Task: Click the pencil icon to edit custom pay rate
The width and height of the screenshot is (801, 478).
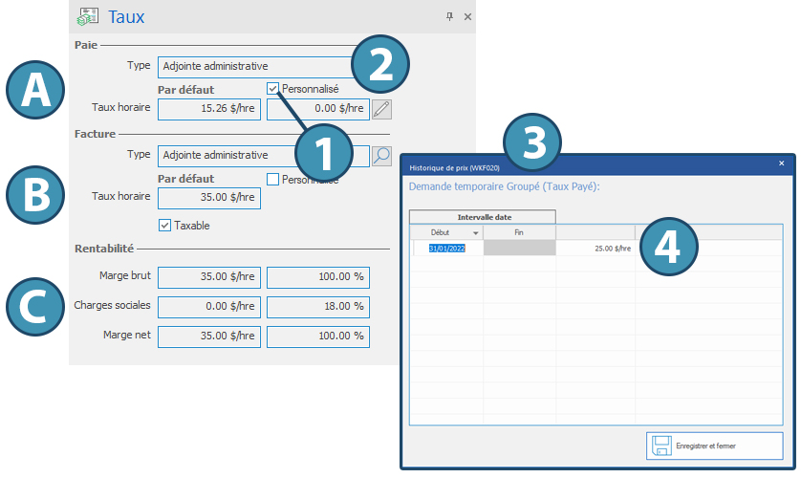Action: [381, 109]
